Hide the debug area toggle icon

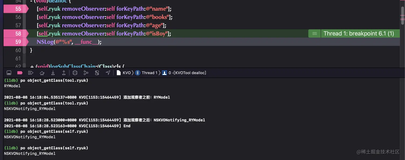click(x=9, y=73)
